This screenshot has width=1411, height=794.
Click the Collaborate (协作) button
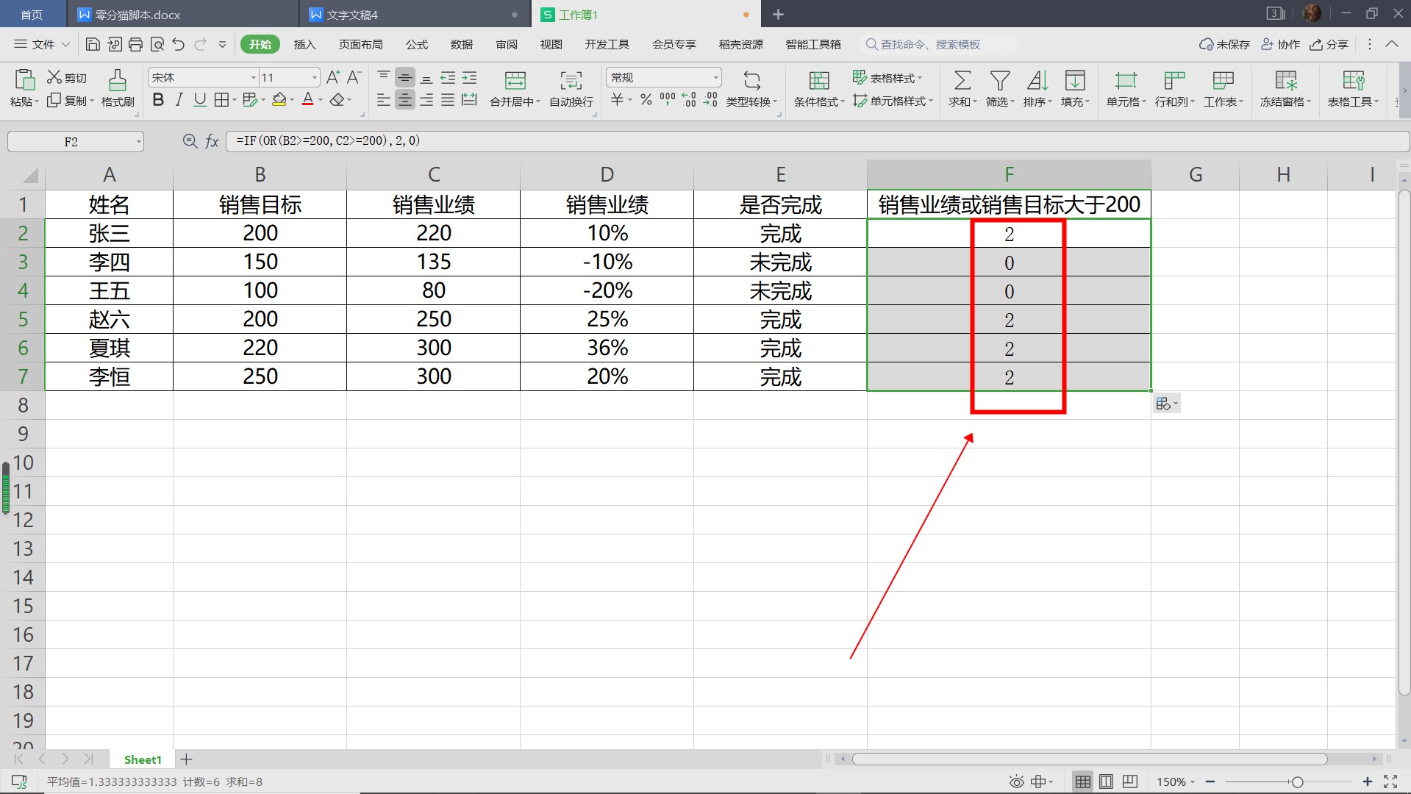(x=1280, y=44)
